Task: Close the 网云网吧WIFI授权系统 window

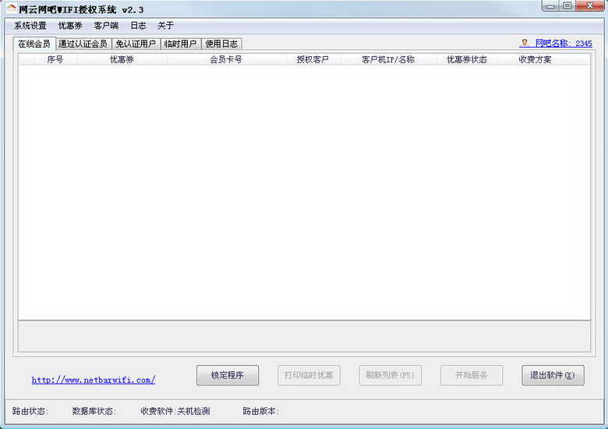Action: [590, 5]
